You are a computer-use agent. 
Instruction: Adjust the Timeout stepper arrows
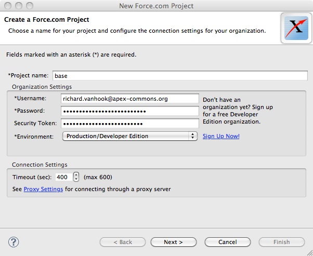76,177
